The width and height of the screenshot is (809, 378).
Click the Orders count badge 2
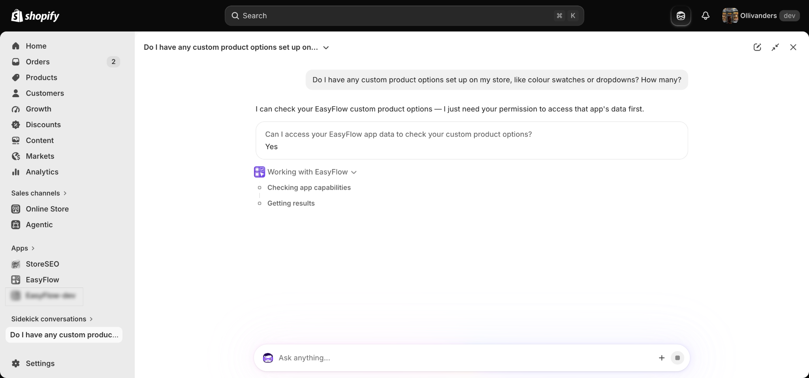coord(113,62)
